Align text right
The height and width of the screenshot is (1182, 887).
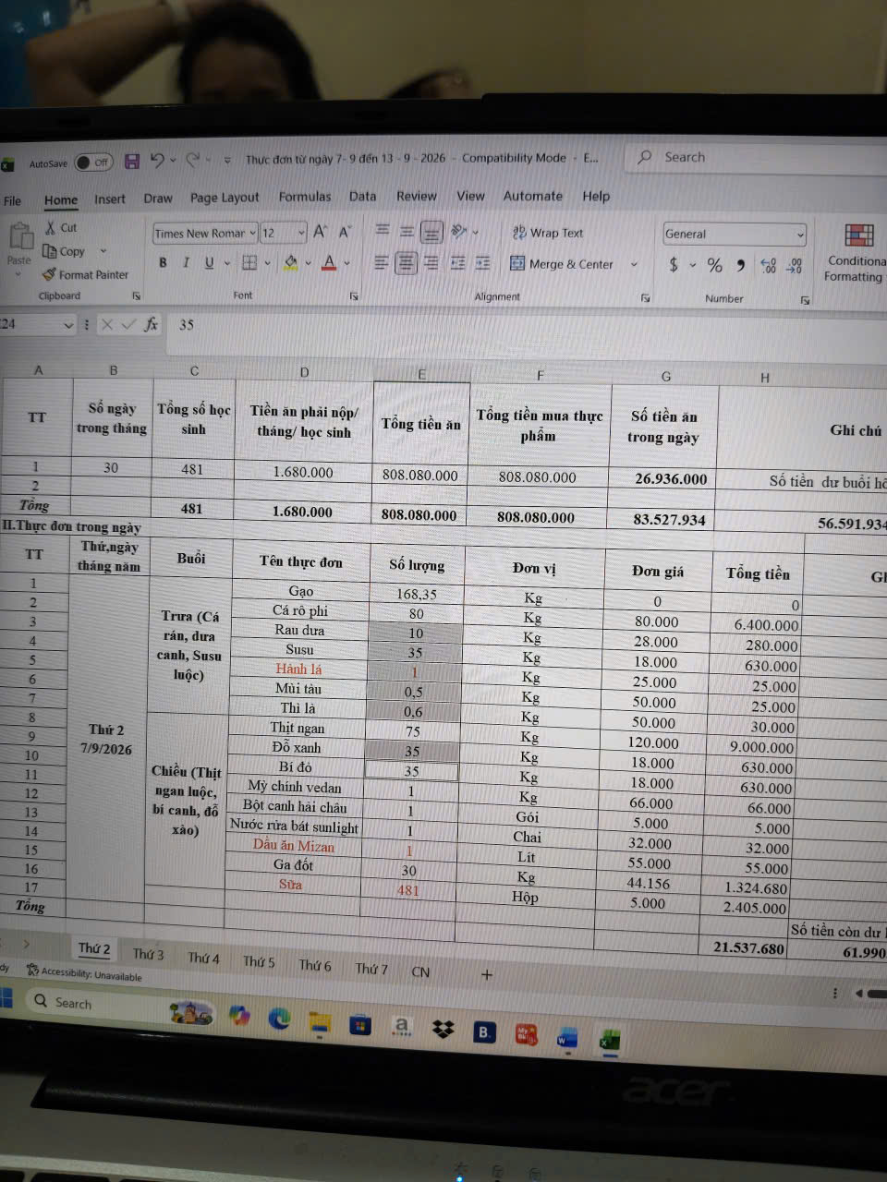(431, 263)
